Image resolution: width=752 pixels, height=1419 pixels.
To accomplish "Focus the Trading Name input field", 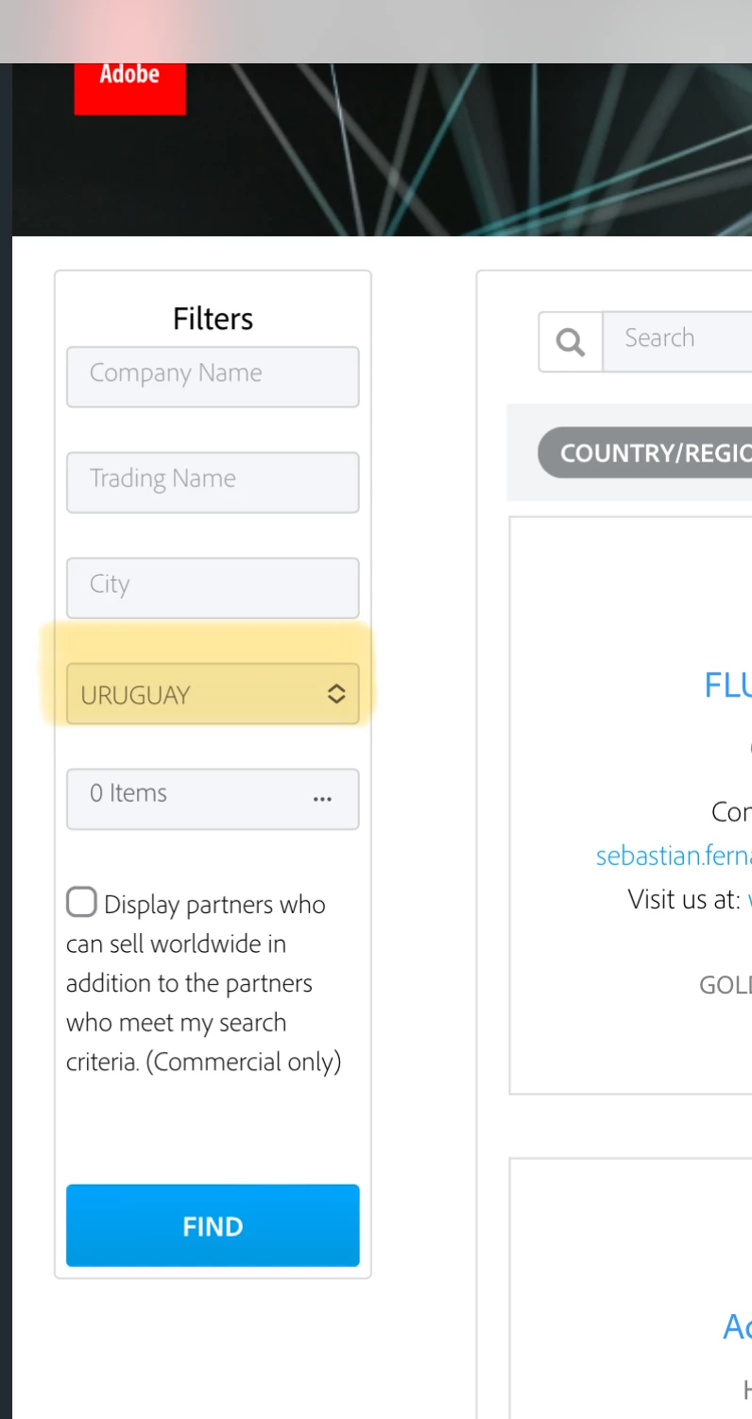I will [213, 482].
